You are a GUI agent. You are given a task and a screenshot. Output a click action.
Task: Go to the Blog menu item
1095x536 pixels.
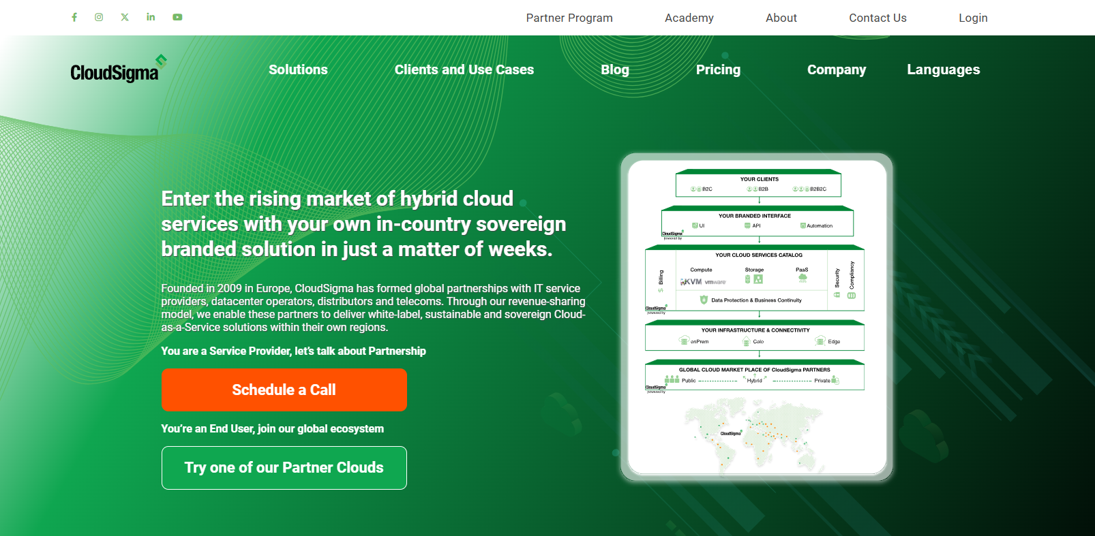pos(615,69)
